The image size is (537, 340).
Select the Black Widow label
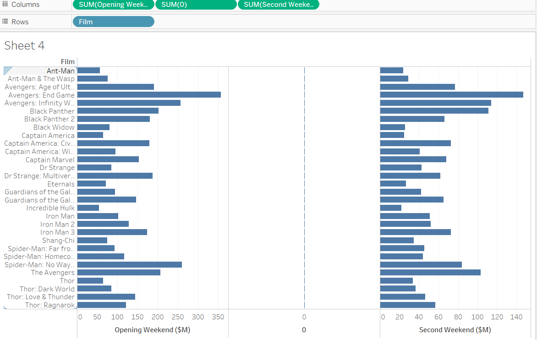click(x=54, y=127)
